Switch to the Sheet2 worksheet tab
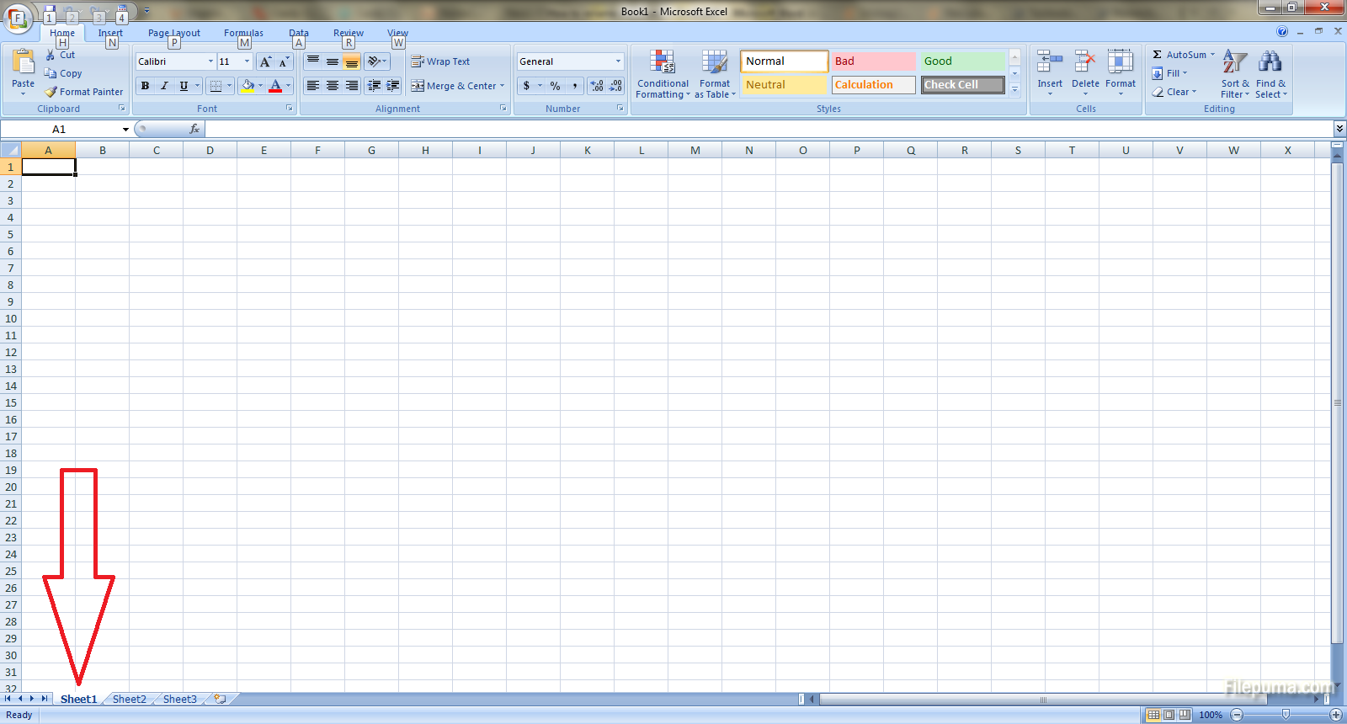The height and width of the screenshot is (724, 1347). (130, 699)
